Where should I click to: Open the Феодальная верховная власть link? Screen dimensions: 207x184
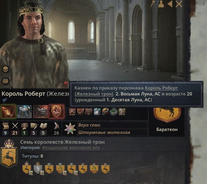coord(71,148)
